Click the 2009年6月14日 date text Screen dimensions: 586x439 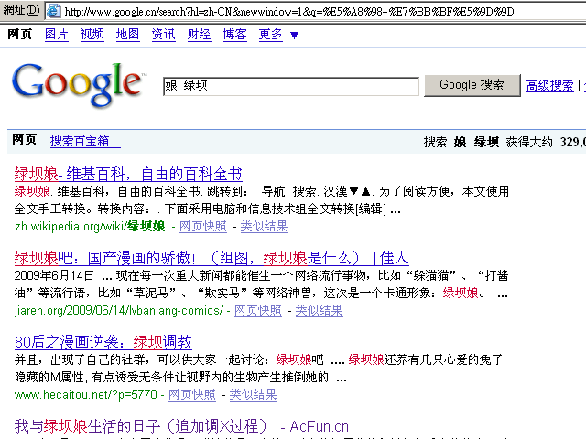point(54,276)
